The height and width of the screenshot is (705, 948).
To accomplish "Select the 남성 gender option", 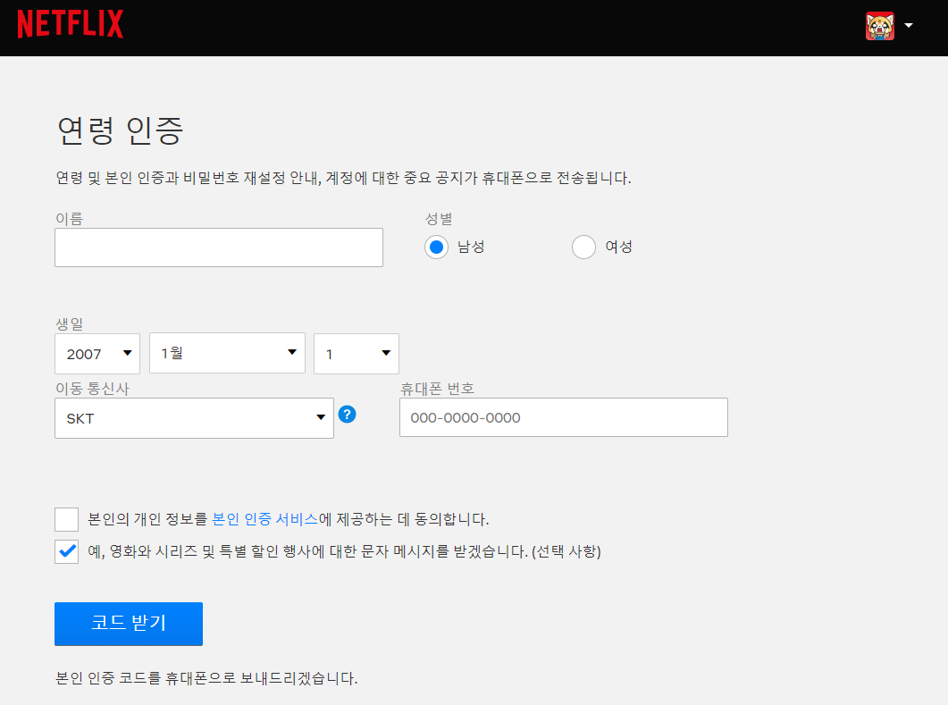I will (x=436, y=247).
